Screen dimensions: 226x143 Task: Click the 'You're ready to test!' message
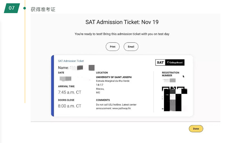[x=122, y=34]
